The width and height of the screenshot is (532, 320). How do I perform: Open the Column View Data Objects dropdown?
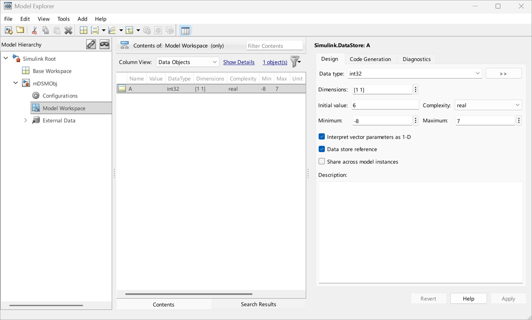(187, 62)
